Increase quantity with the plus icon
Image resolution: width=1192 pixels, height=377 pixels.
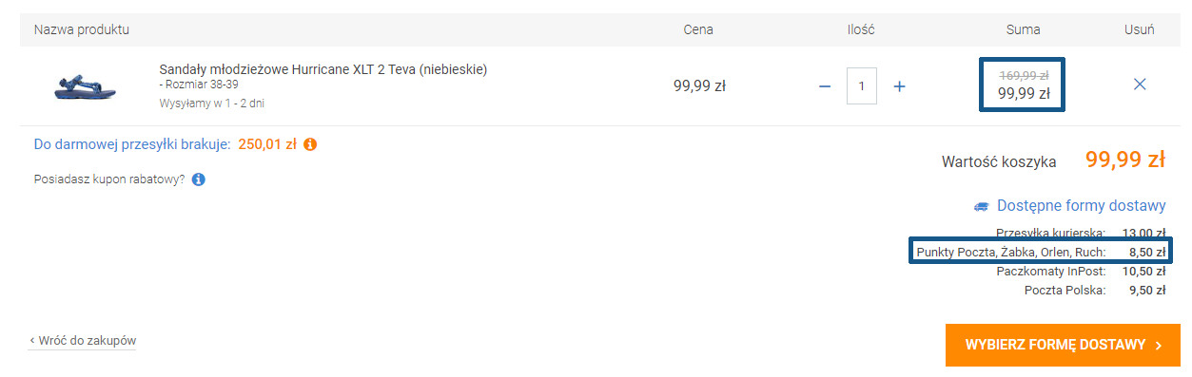[x=899, y=86]
